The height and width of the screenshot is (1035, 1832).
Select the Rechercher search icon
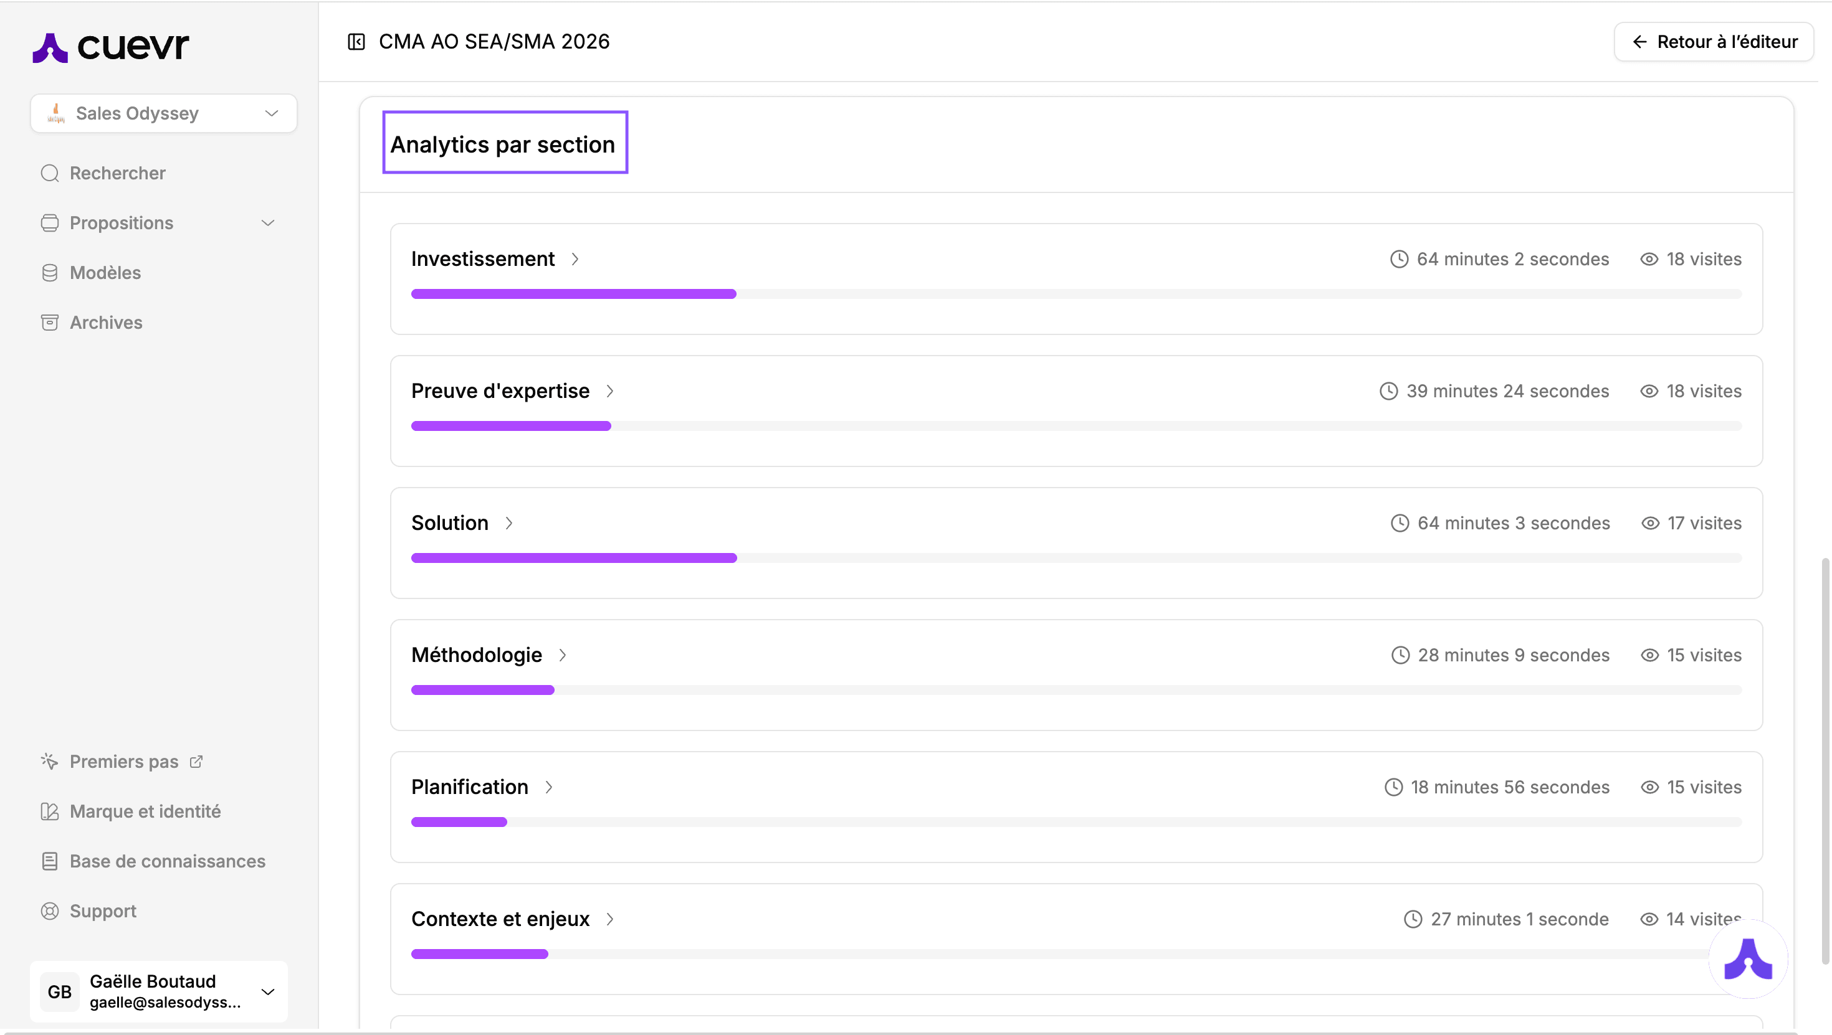click(50, 172)
